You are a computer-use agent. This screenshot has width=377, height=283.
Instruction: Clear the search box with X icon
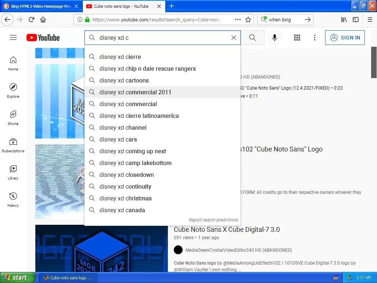point(233,38)
